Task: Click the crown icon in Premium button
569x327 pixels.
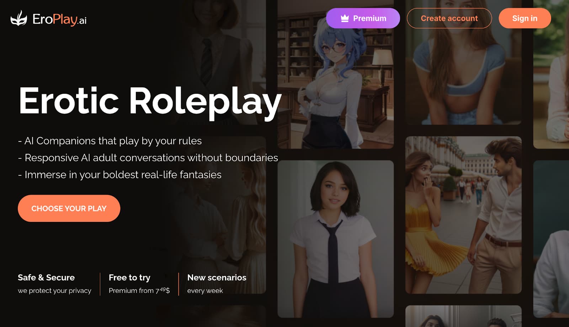Action: coord(345,18)
